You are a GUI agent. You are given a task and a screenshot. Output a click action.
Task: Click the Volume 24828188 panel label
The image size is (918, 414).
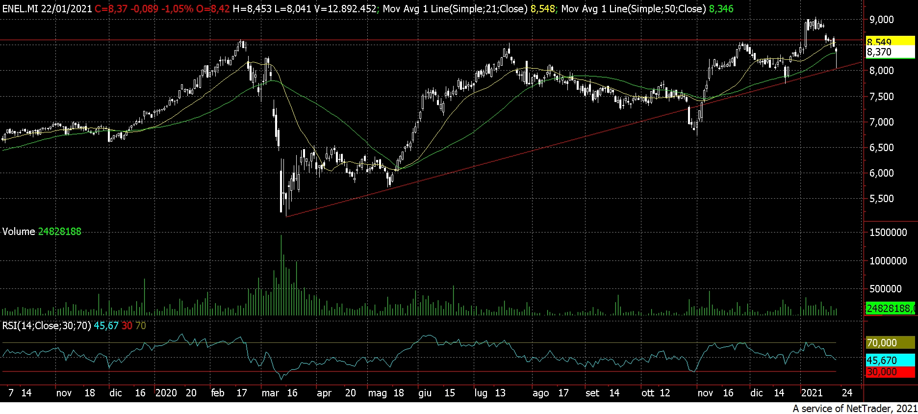pos(42,232)
